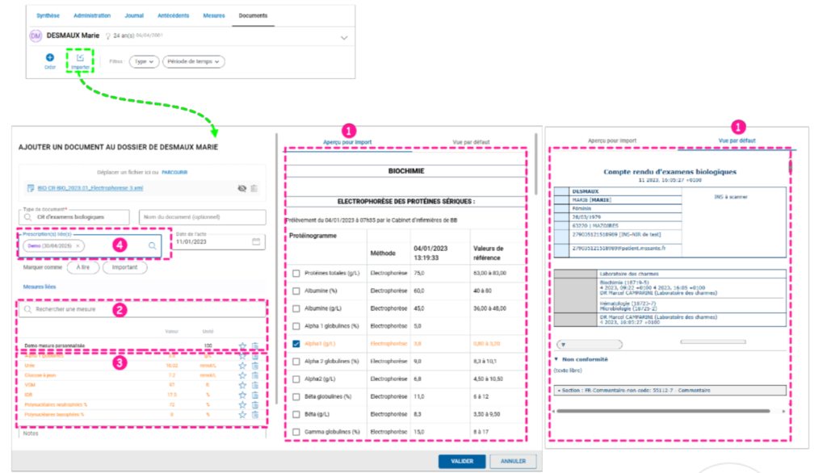Viewport: 827px width, 473px height.
Task: Check the Protéines totales (g/L) checkbox
Action: tap(296, 274)
